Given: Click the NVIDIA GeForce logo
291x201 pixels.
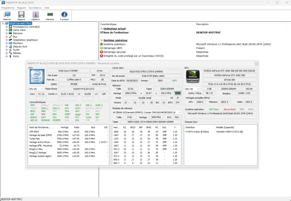Looking at the screenshot, I should click(x=193, y=76).
